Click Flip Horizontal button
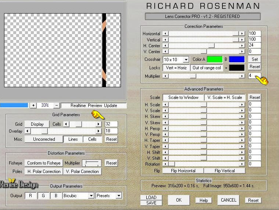This screenshot has height=210, width=279. click(183, 171)
